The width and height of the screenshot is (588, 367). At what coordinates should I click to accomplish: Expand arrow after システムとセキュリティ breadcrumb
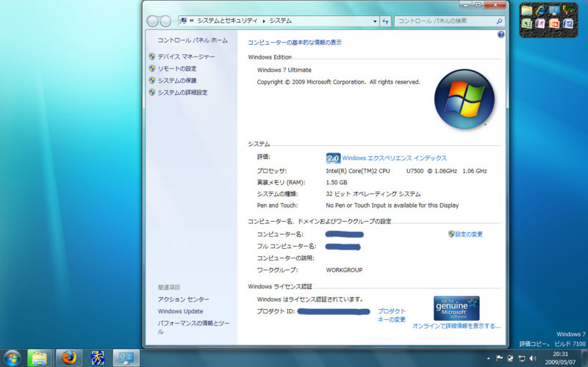(x=264, y=21)
